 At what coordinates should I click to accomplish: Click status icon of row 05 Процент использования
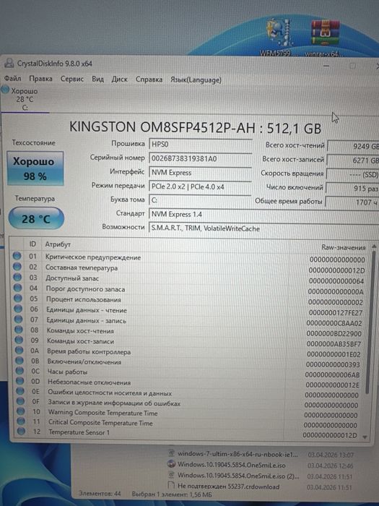(x=18, y=298)
